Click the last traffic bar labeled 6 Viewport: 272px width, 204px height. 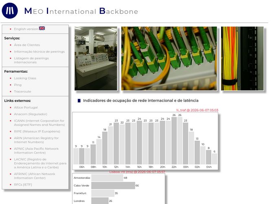215,159
